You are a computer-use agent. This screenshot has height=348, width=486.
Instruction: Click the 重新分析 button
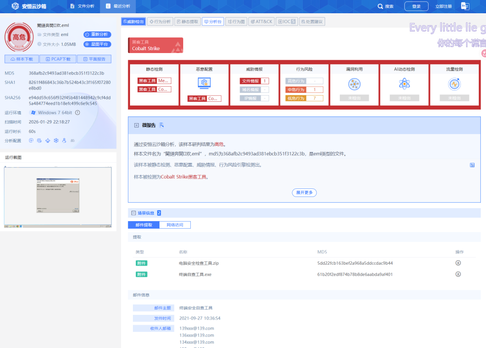[97, 35]
